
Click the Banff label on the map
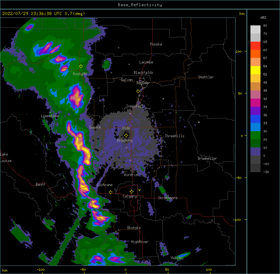(40, 185)
